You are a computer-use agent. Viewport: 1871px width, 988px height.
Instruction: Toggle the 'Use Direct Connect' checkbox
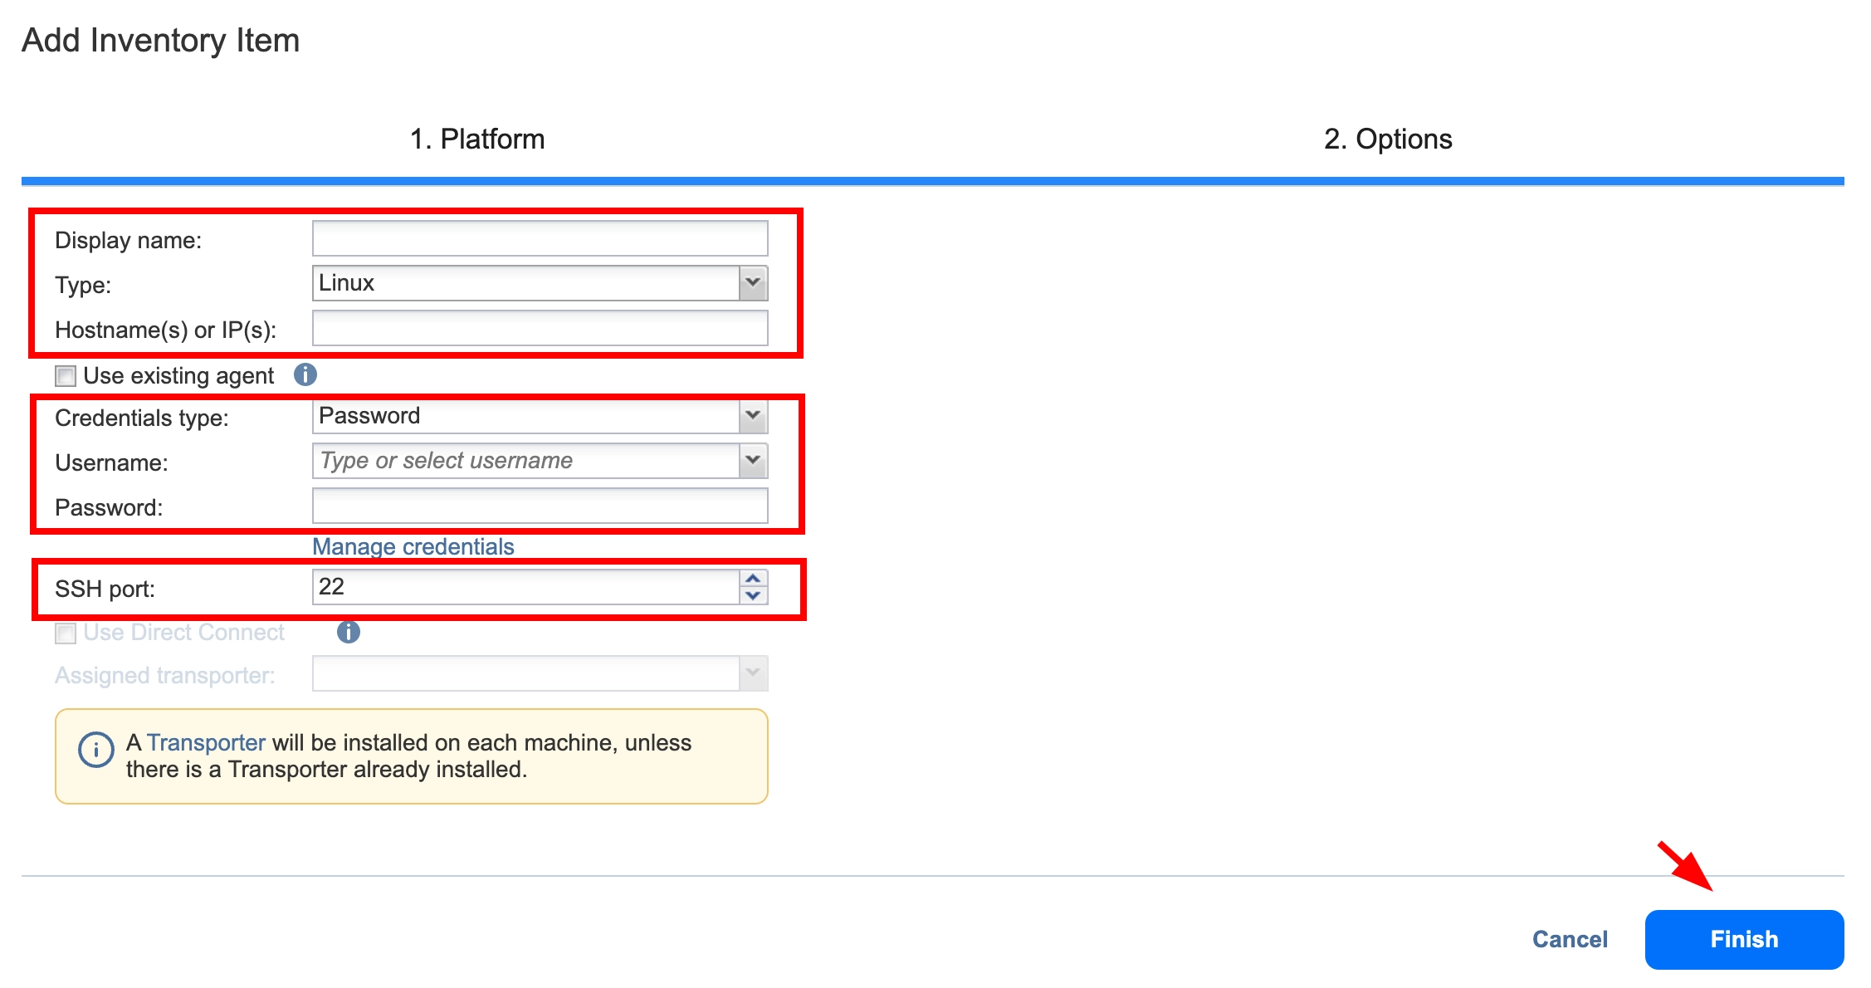[63, 632]
